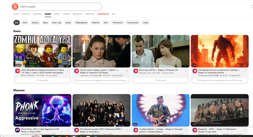Click the source icon beside LEGO Мультфильм title
The width and height of the screenshot is (253, 137).
click(x=17, y=71)
